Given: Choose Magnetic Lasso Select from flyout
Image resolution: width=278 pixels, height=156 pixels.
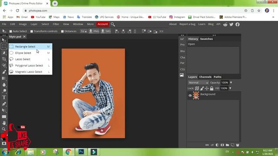Looking at the screenshot, I should 30,72.
